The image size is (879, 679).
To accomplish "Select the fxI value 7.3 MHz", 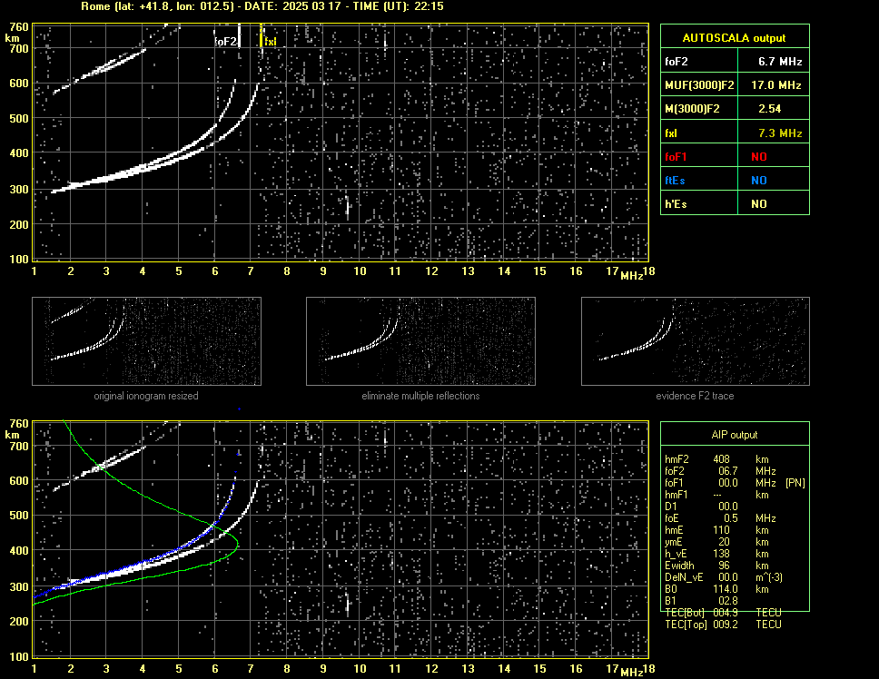I will [780, 133].
